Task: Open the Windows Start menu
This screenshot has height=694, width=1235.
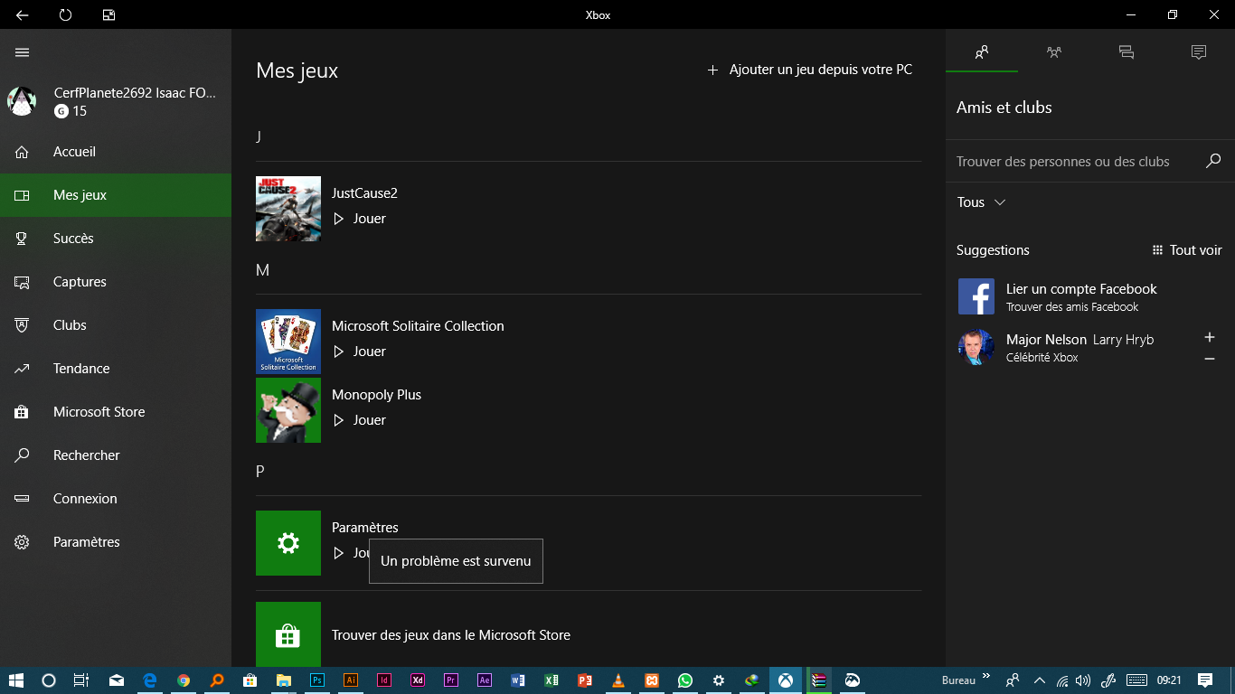Action: (x=15, y=680)
